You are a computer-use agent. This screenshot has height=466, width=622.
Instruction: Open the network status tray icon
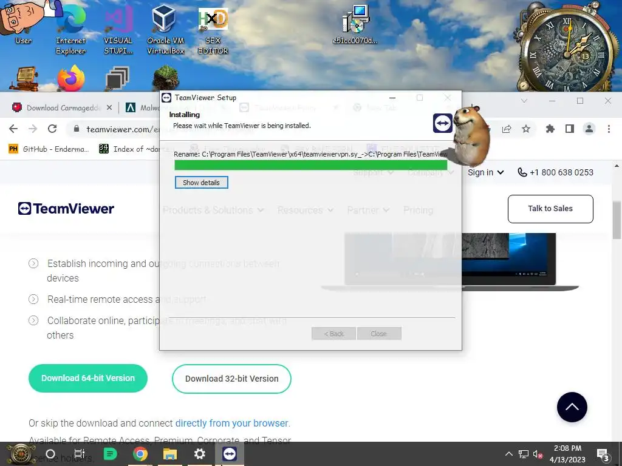pyautogui.click(x=524, y=454)
